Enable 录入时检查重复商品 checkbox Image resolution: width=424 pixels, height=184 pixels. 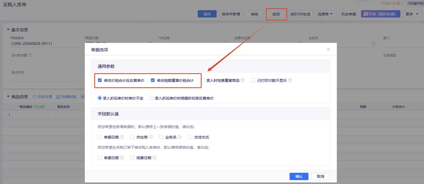[202, 80]
